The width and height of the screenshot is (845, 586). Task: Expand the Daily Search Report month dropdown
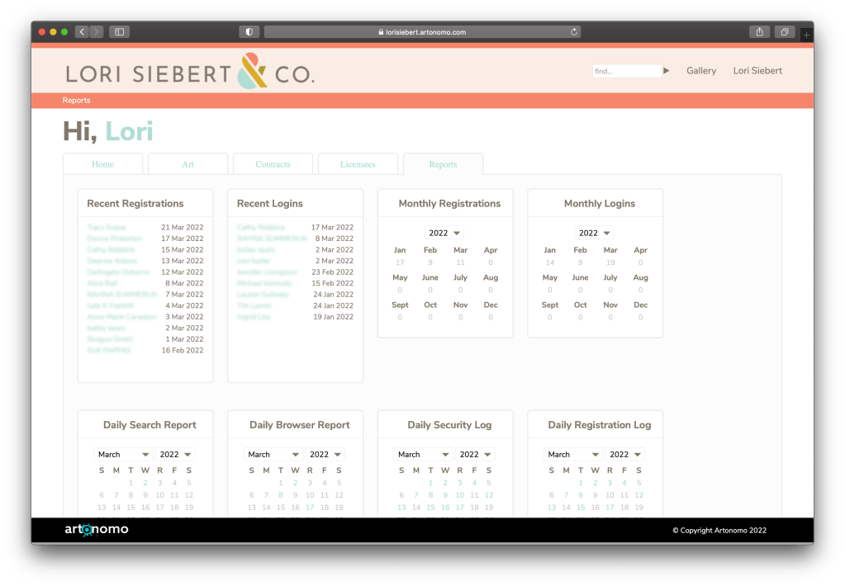coord(123,455)
